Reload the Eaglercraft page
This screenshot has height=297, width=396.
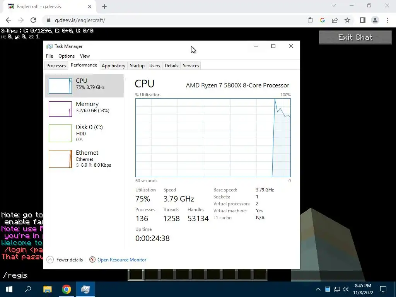click(x=33, y=20)
